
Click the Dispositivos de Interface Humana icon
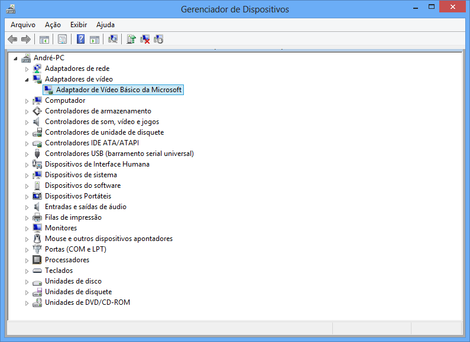(x=37, y=164)
